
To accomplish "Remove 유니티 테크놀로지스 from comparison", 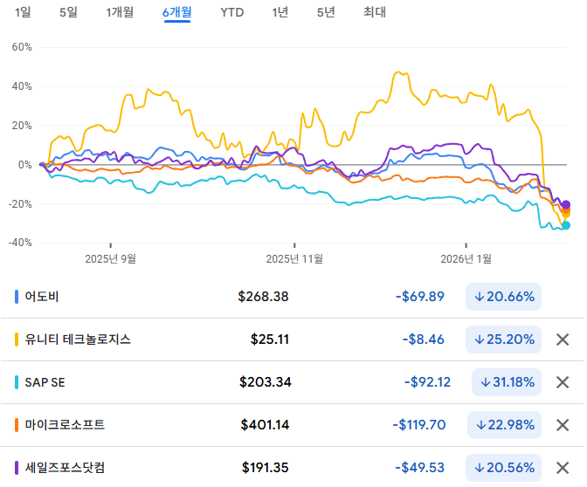I will click(563, 340).
